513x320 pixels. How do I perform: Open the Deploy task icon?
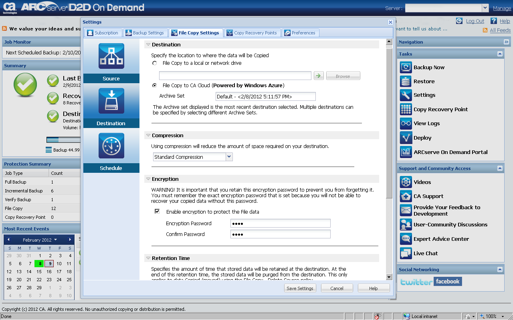tap(406, 138)
